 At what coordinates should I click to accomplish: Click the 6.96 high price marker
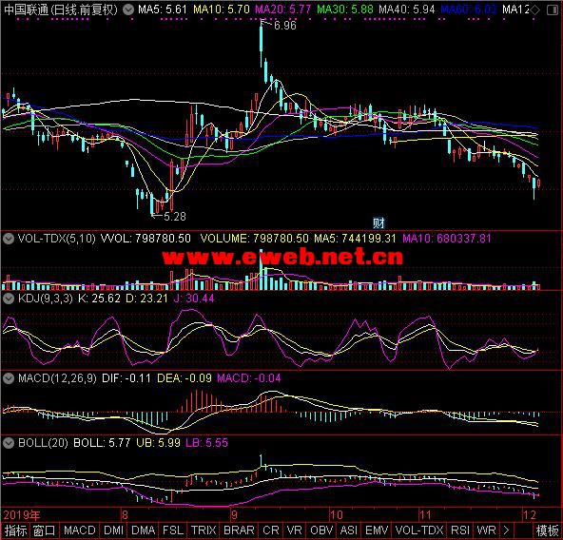[284, 26]
